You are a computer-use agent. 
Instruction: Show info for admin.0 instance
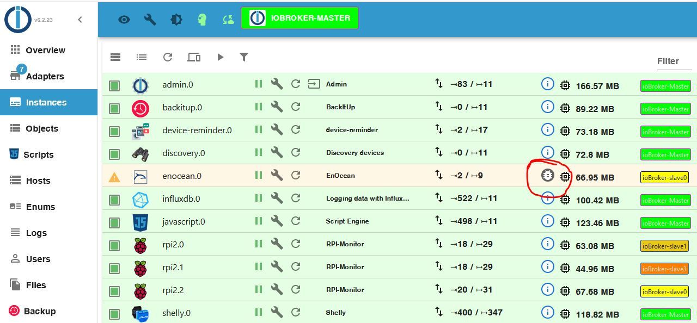click(x=547, y=84)
